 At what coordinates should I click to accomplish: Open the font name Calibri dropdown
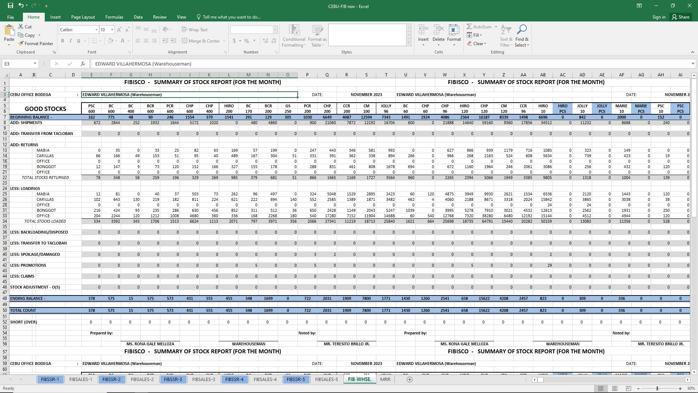(96, 30)
